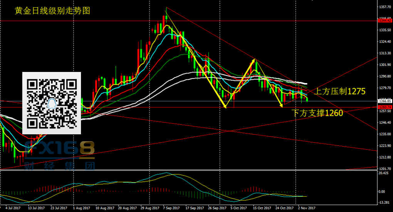Select the 下方支撑1260 text annotation
The height and width of the screenshot is (212, 393).
pyautogui.click(x=317, y=113)
